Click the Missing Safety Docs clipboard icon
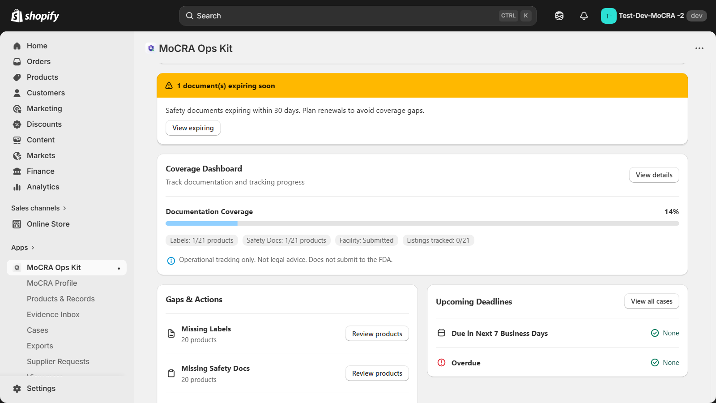 click(171, 373)
